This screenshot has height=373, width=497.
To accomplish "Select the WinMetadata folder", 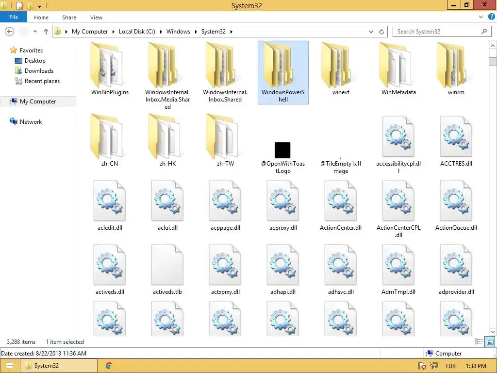I will point(398,69).
